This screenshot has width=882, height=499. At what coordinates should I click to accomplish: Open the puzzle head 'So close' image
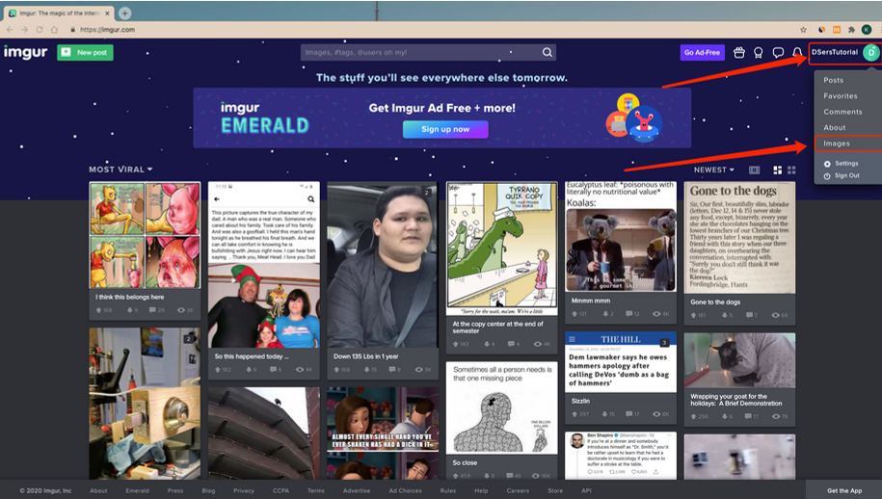pyautogui.click(x=502, y=408)
